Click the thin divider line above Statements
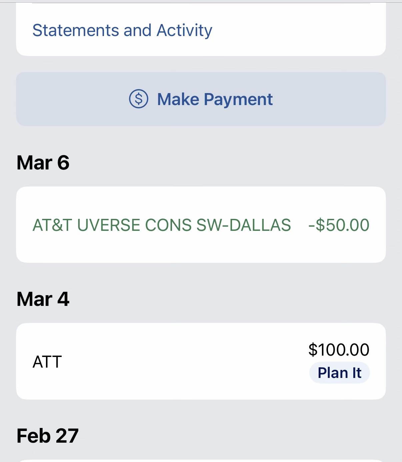 coord(201,3)
